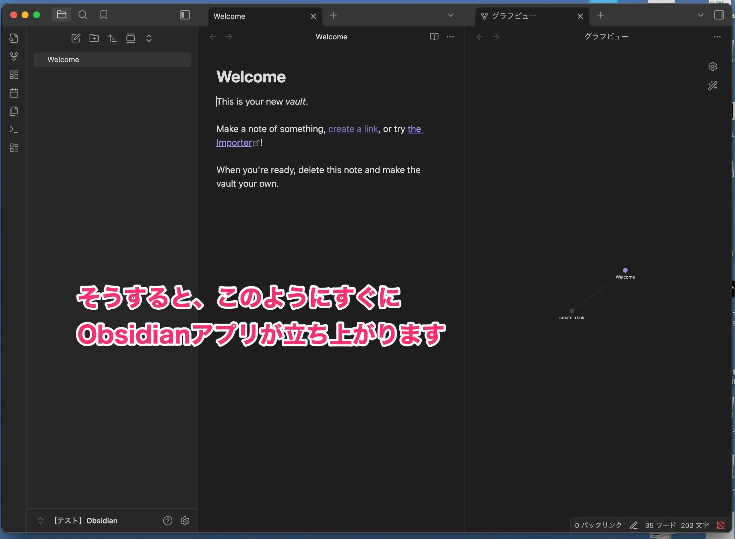Navigate back in the graph view pane
This screenshot has width=735, height=539.
pyautogui.click(x=480, y=37)
